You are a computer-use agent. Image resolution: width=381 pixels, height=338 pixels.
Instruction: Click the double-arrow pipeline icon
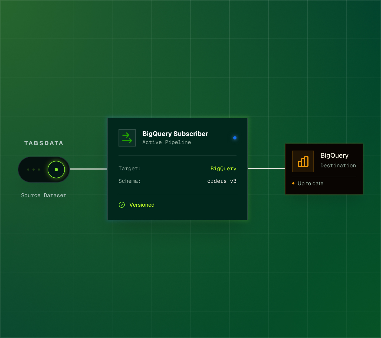[127, 138]
